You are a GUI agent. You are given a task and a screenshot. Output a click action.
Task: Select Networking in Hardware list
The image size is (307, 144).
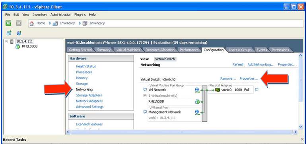click(84, 90)
